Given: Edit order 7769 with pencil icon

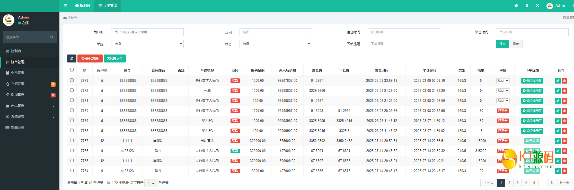Looking at the screenshot, I should click(x=558, y=121).
